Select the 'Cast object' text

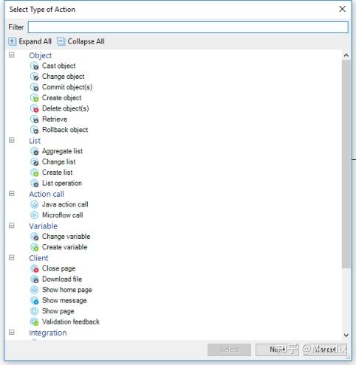point(59,66)
